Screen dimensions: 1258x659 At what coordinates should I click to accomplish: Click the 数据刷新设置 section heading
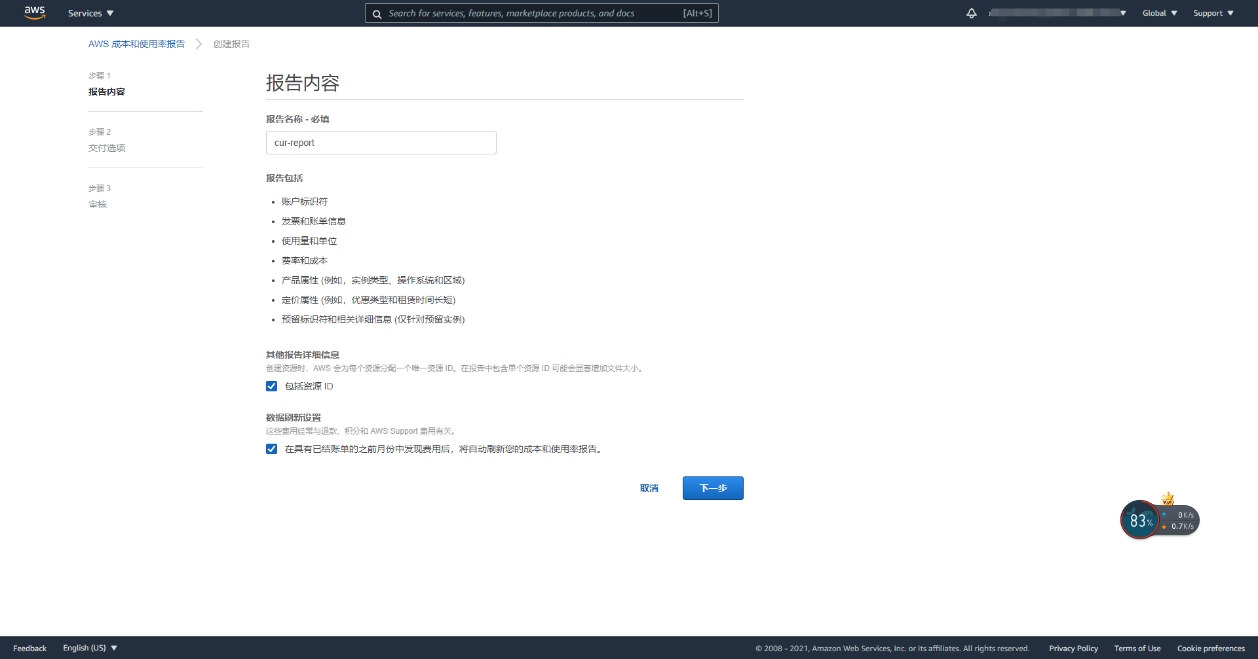(294, 418)
